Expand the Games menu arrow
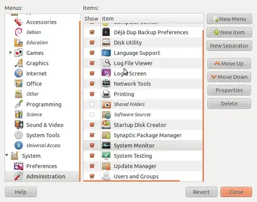Image resolution: width=257 pixels, height=202 pixels. (10, 52)
